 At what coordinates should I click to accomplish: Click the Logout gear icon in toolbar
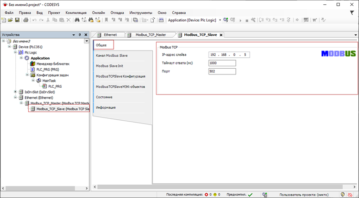click(232, 20)
